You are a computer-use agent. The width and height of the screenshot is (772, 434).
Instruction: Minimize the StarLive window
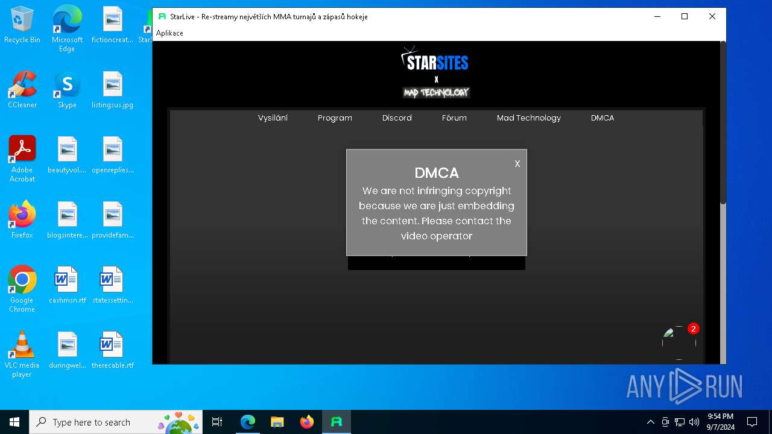tap(657, 17)
